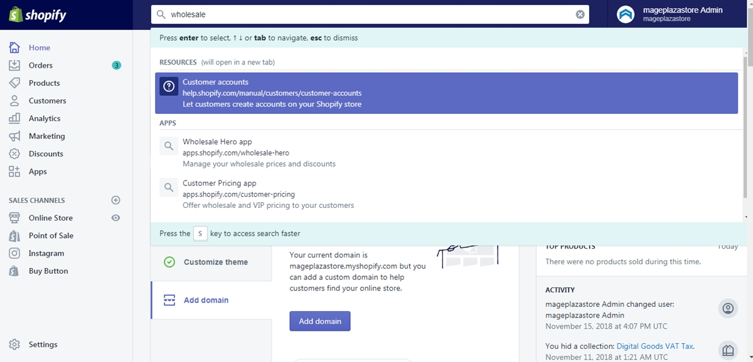Select Customer accounts help result

click(x=446, y=93)
